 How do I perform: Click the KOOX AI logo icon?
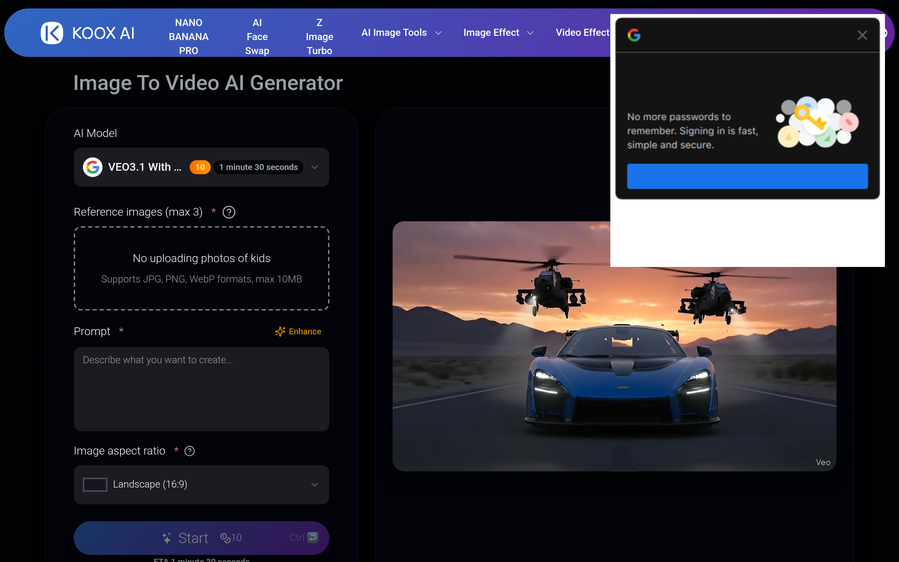point(52,33)
